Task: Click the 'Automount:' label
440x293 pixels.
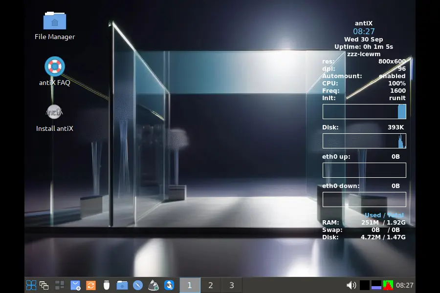Action: 342,76
